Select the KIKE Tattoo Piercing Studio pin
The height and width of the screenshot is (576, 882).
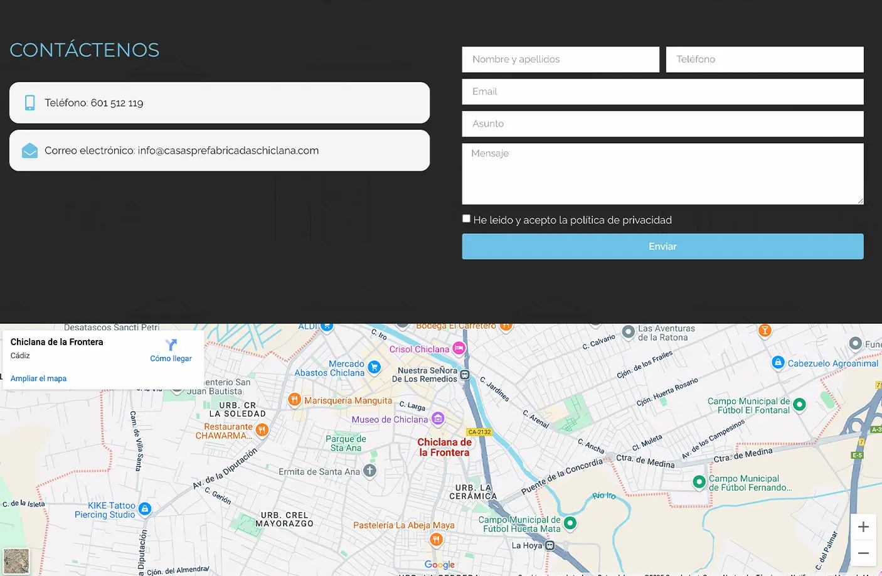click(x=145, y=509)
